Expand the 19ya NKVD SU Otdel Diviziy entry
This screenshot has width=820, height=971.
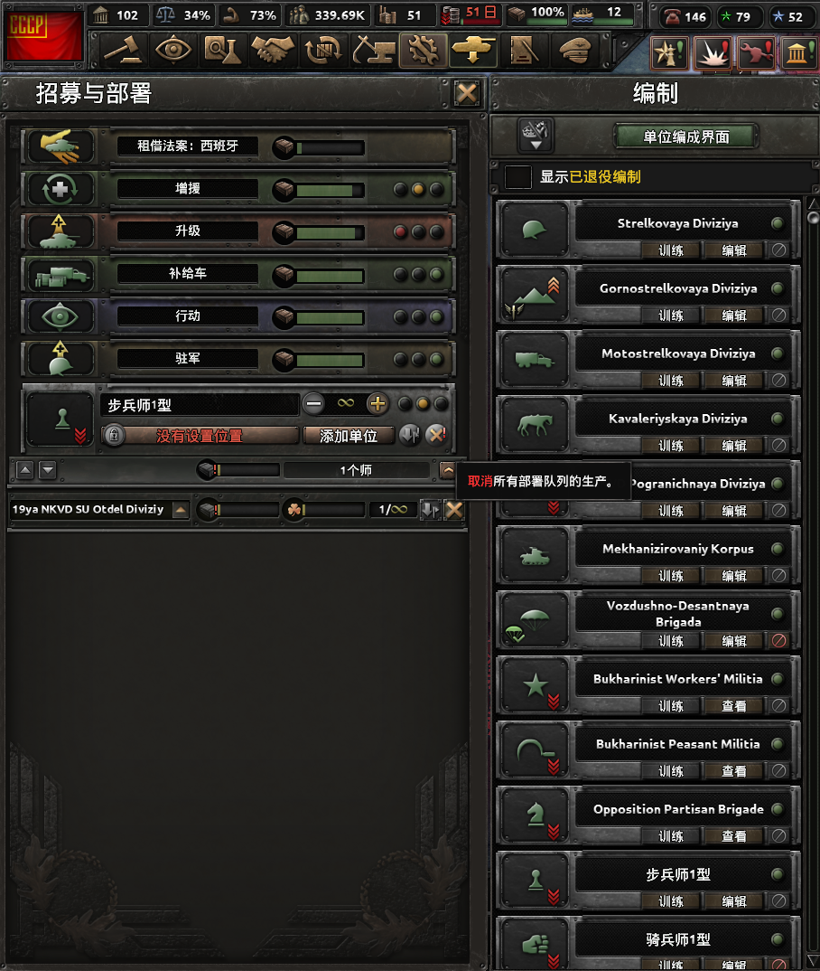pyautogui.click(x=181, y=510)
